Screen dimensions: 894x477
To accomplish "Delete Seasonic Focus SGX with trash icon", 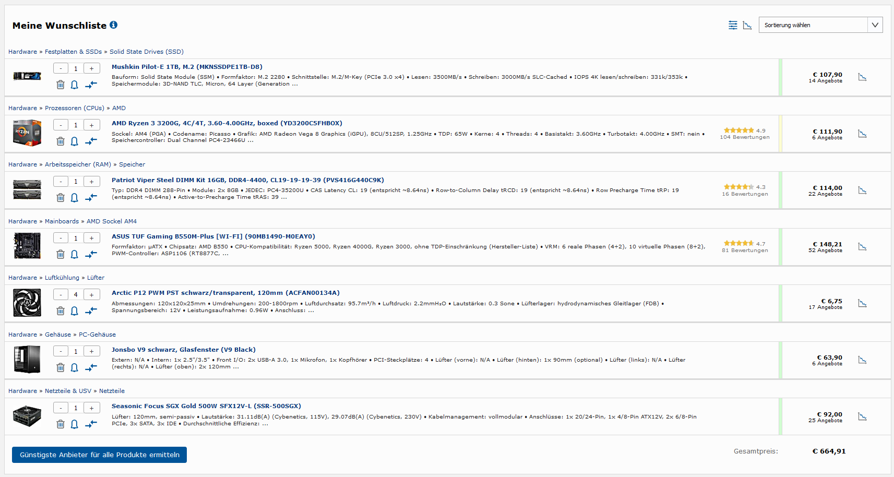I will [x=61, y=424].
